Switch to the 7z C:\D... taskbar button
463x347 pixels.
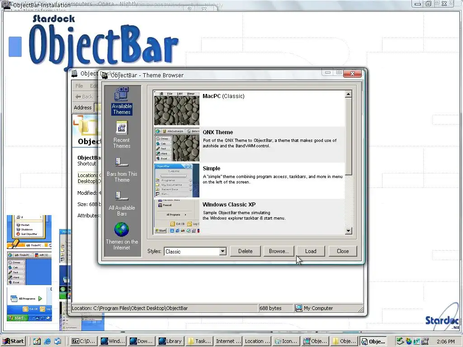tap(84, 341)
